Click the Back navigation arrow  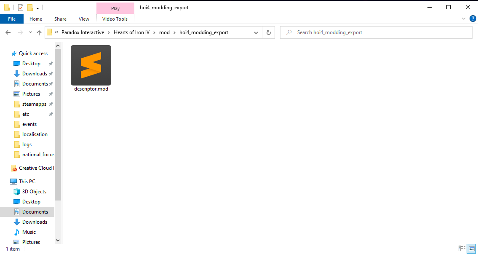click(8, 32)
